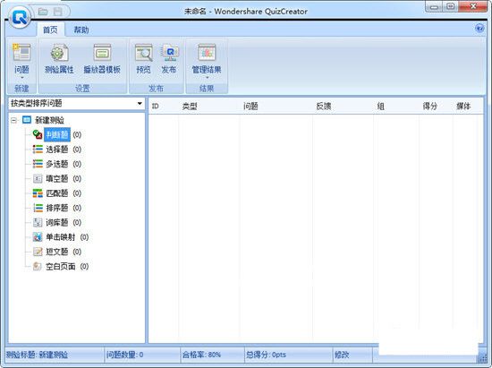Click the 词库题 icon
The height and width of the screenshot is (368, 492).
pyautogui.click(x=38, y=223)
